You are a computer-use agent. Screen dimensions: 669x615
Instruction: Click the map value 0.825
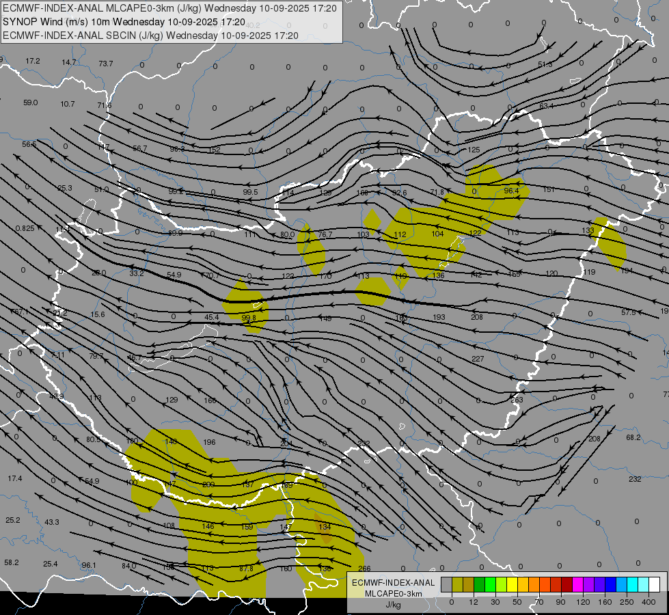pyautogui.click(x=25, y=229)
